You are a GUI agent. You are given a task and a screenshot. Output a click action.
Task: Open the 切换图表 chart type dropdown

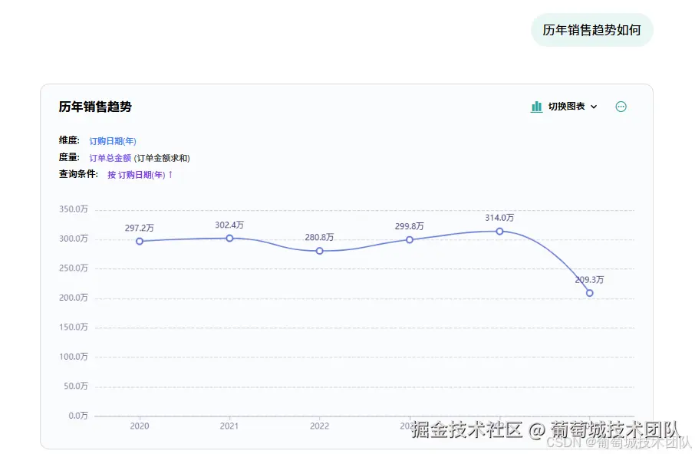(564, 107)
